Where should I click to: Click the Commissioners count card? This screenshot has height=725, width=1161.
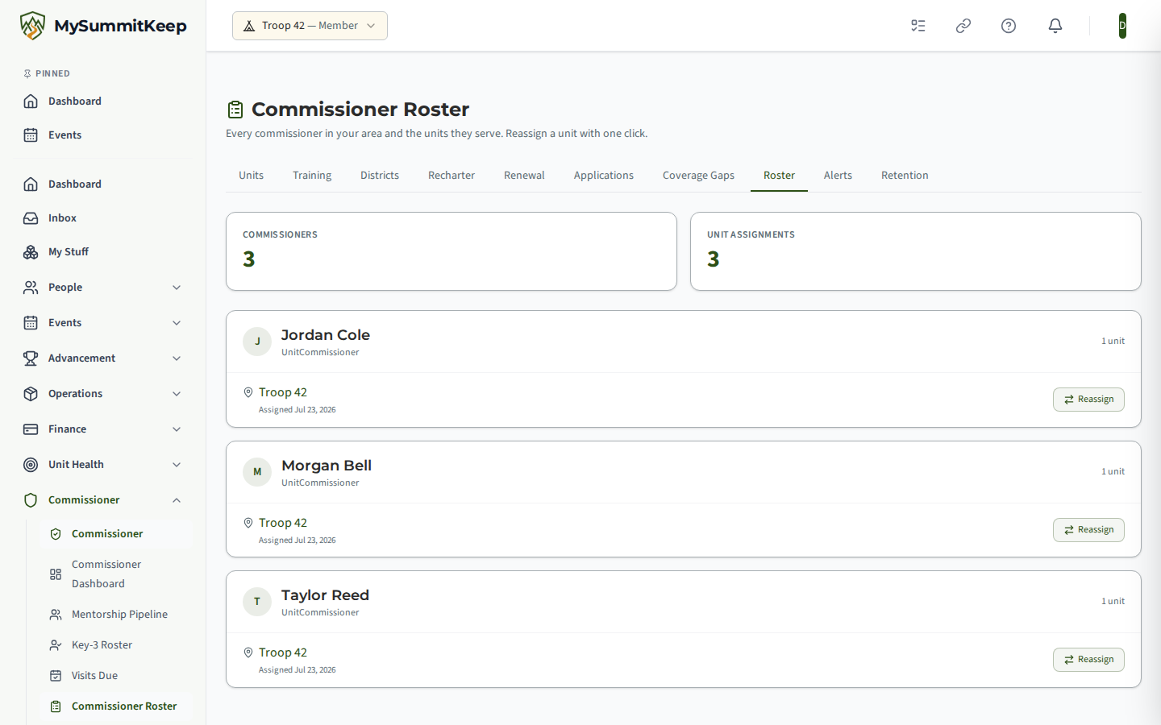point(451,251)
